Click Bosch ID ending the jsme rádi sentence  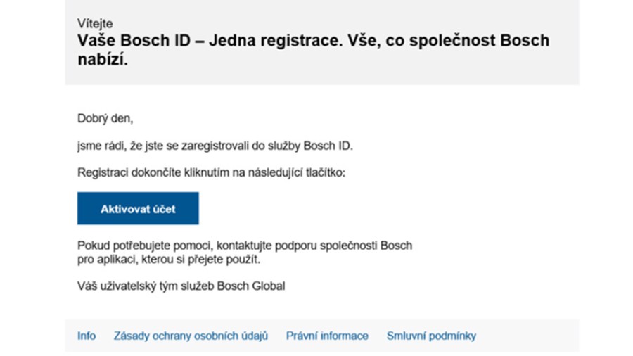pos(328,146)
